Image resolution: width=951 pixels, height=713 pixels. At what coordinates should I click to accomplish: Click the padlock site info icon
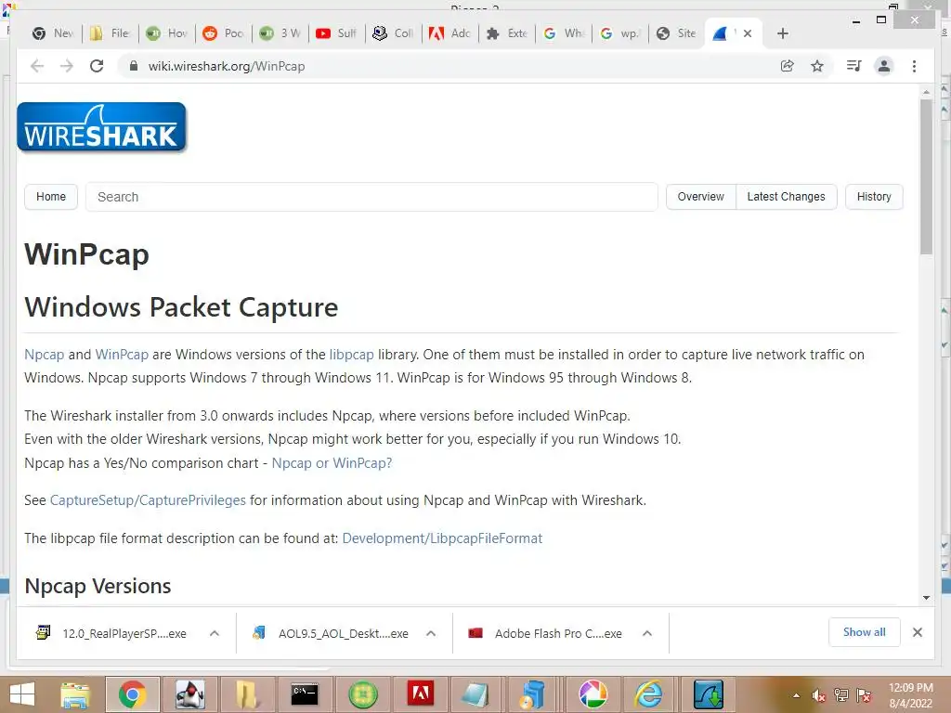pos(134,66)
